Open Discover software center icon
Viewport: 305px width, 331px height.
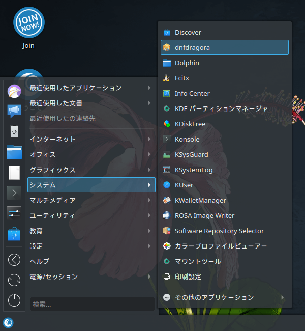click(x=167, y=32)
